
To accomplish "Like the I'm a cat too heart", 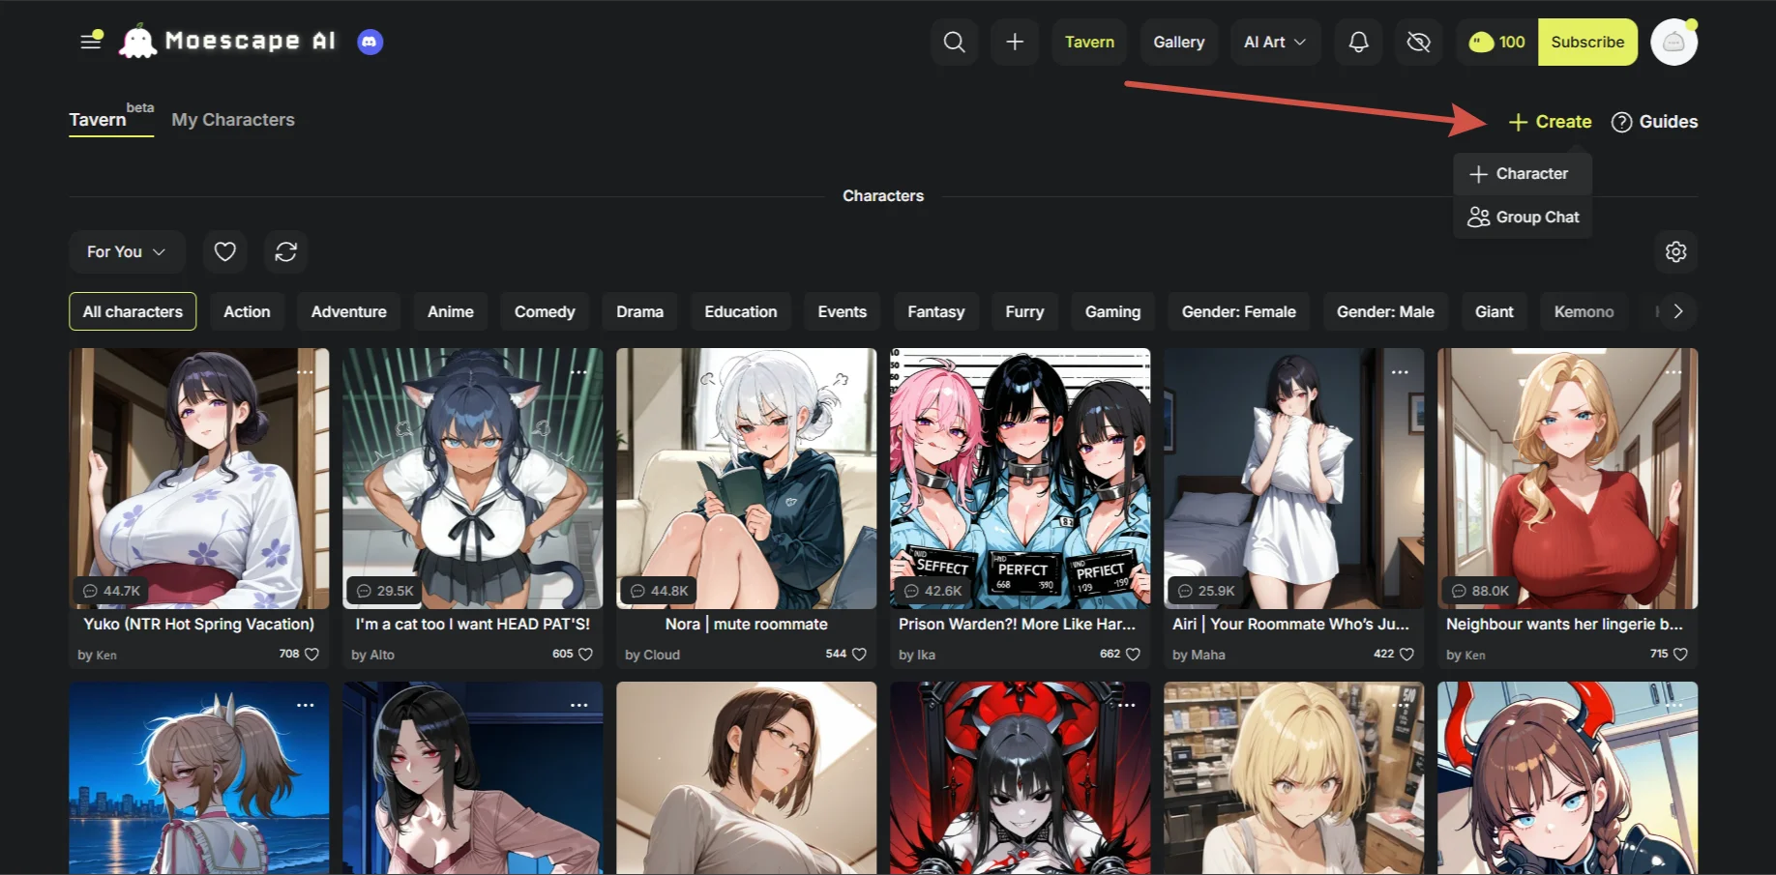I will coord(585,655).
